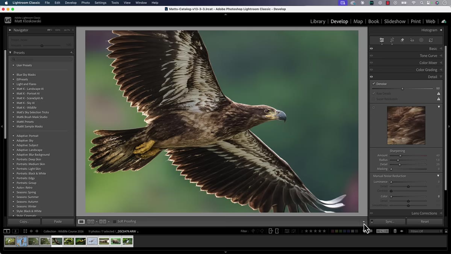The width and height of the screenshot is (451, 254).
Task: Switch to the Slideshow module
Action: (395, 21)
